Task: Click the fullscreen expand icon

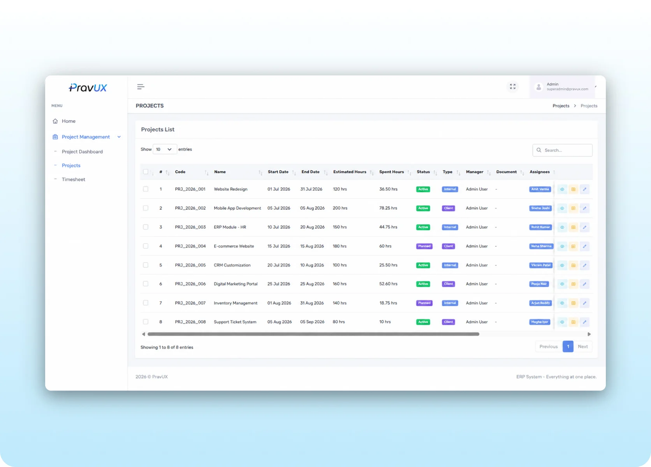Action: pos(513,86)
